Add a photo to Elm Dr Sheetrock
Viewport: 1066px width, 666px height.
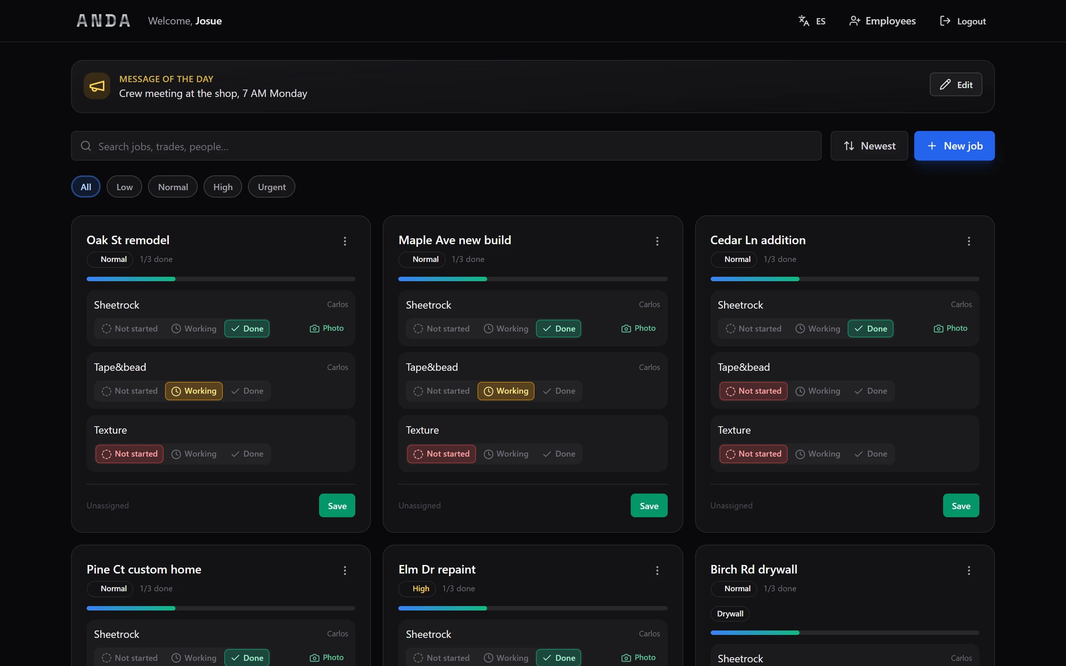pos(639,657)
